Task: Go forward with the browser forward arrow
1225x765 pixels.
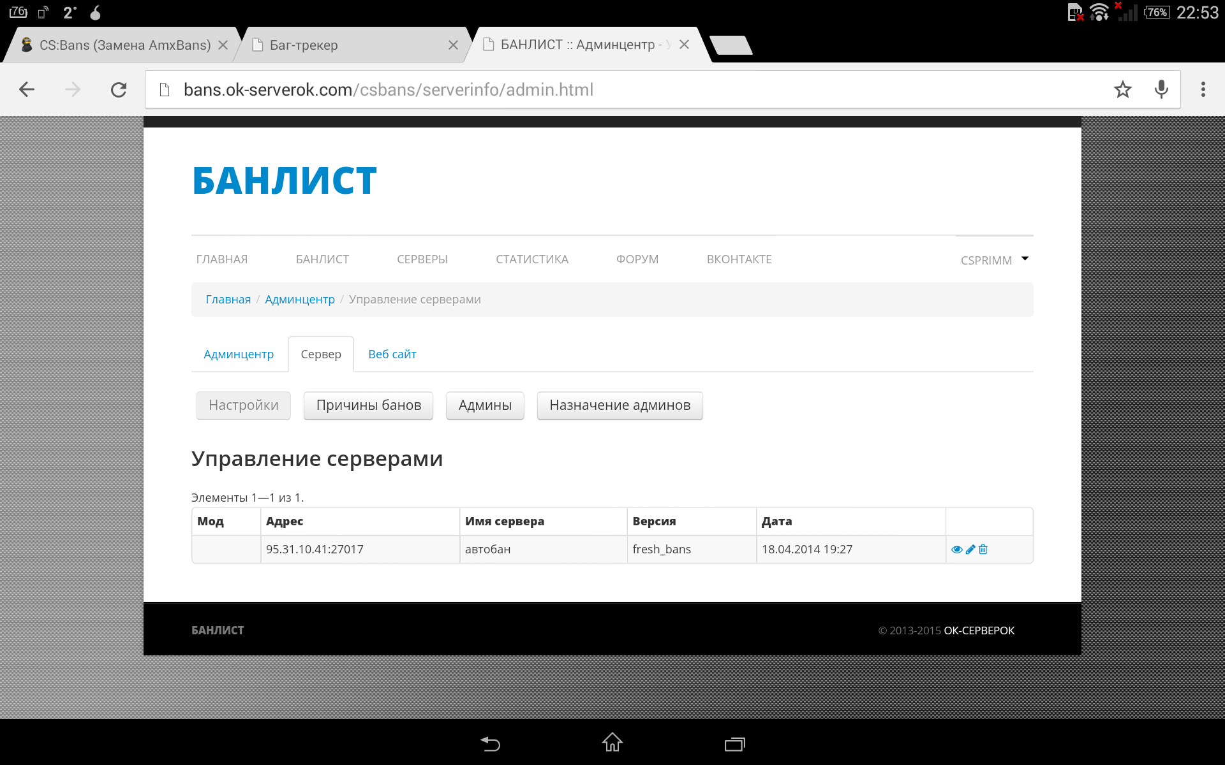Action: point(73,89)
